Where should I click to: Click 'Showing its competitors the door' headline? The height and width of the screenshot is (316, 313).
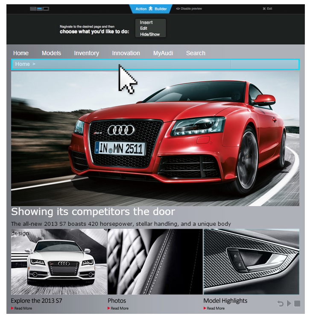point(93,212)
